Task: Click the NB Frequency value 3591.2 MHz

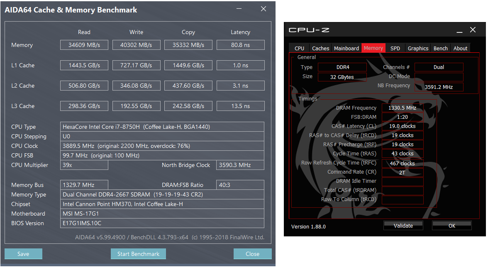Action: [439, 87]
